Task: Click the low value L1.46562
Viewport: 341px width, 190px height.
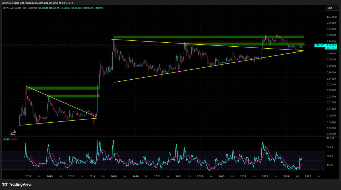Action: [65, 8]
